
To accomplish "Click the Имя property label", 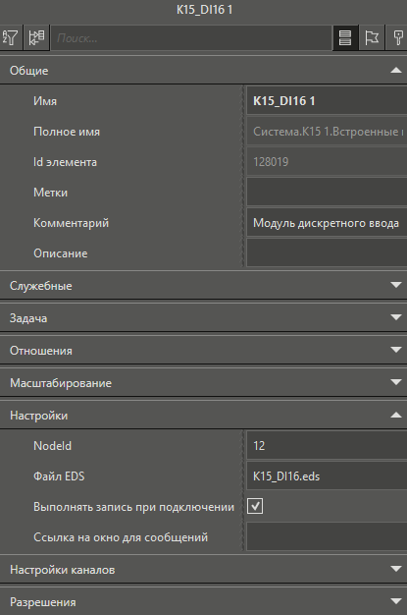I will click(x=45, y=101).
